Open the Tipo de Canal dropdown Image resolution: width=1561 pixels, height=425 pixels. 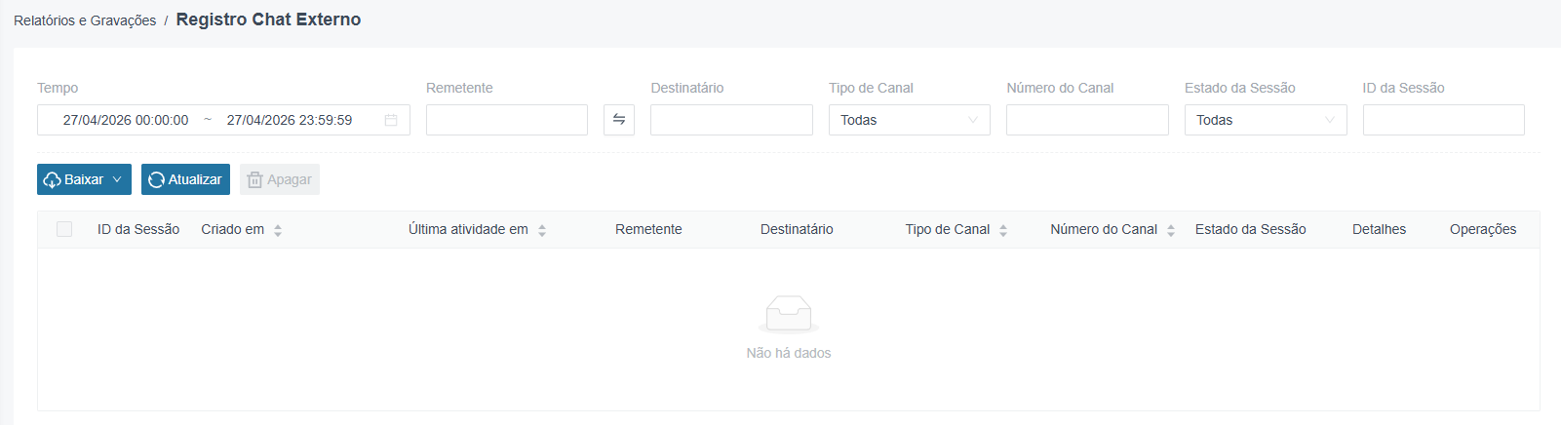910,120
